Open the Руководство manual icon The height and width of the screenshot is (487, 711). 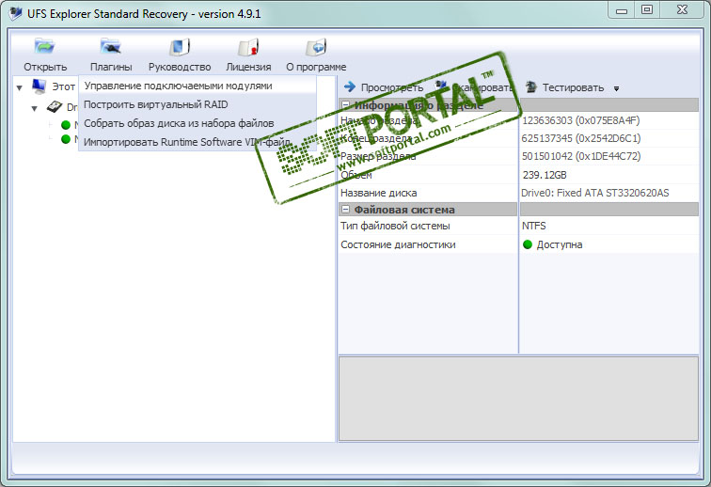coord(180,47)
